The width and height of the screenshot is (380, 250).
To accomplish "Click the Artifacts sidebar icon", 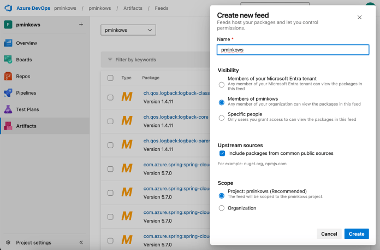I will pos(8,126).
